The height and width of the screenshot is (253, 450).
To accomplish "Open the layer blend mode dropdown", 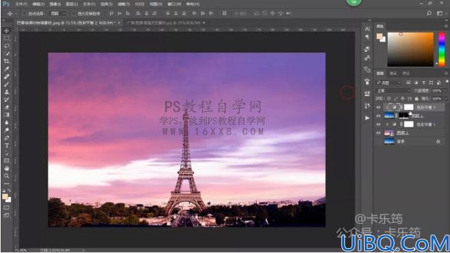I will 393,91.
